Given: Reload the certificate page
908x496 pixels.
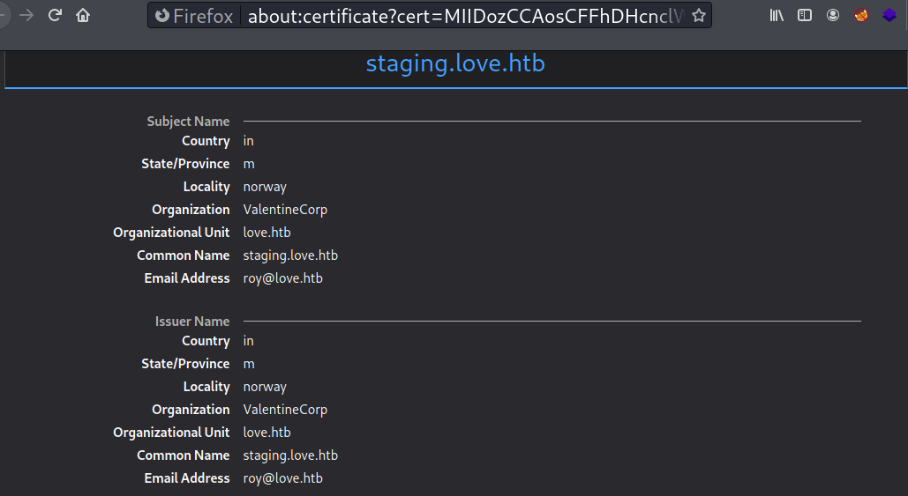Looking at the screenshot, I should point(55,15).
